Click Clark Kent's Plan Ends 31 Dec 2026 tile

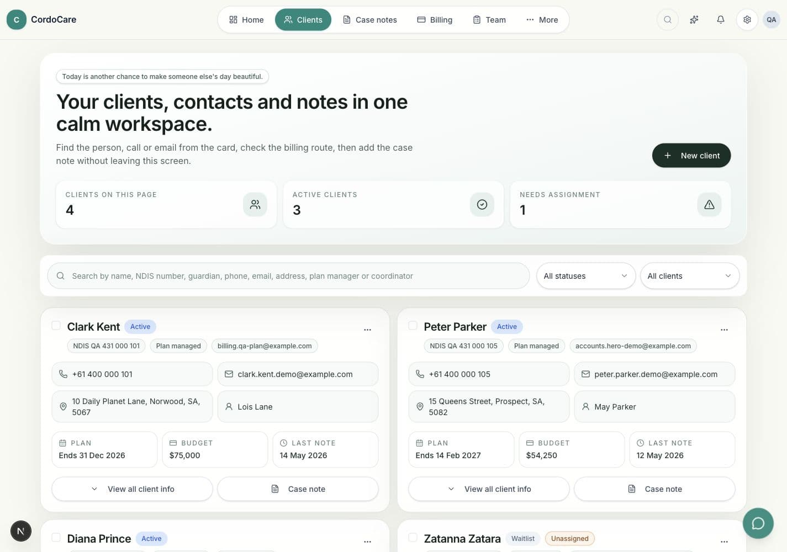tap(104, 450)
